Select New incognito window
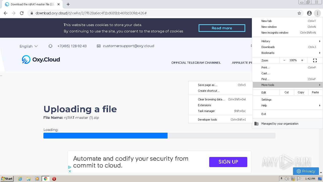 pyautogui.click(x=288, y=33)
